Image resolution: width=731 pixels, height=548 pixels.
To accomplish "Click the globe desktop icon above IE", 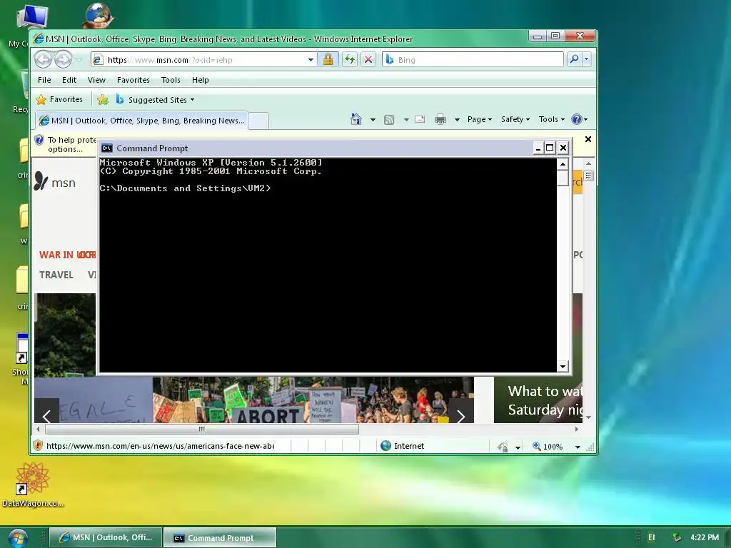I will click(x=98, y=16).
